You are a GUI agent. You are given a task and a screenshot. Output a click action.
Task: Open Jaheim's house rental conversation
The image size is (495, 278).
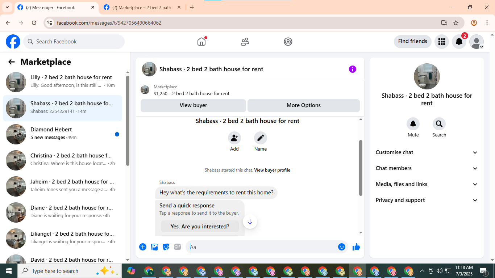pyautogui.click(x=62, y=186)
